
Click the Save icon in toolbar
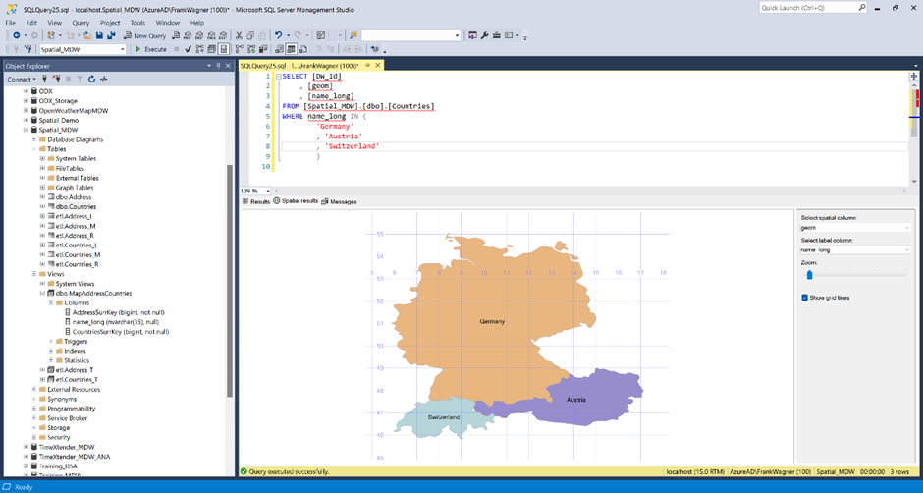[x=99, y=36]
